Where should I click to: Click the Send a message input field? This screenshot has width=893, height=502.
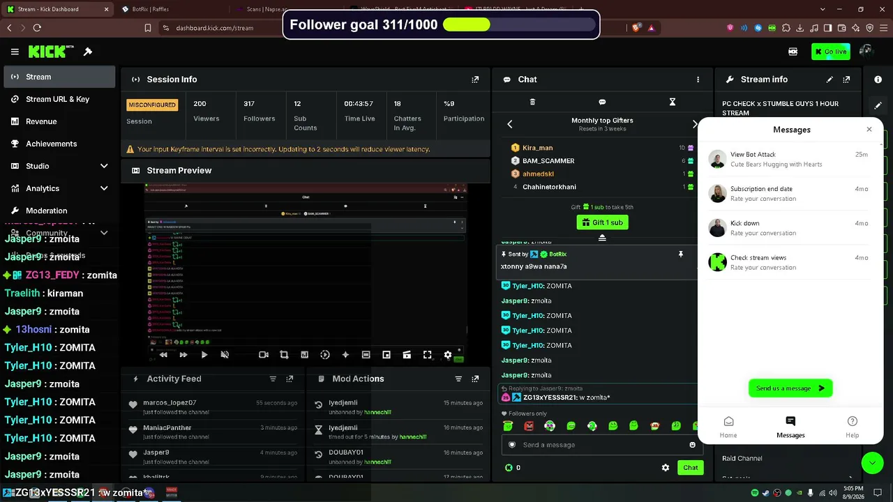(602, 445)
